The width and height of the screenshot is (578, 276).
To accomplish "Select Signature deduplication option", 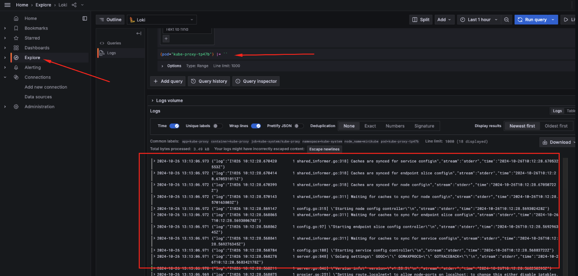I will [x=424, y=126].
